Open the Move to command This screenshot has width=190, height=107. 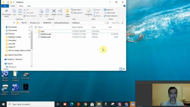41,13
